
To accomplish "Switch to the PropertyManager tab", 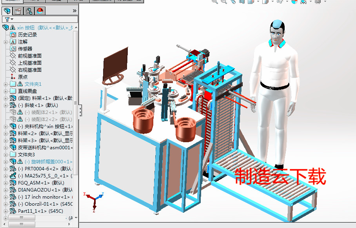I will click(x=18, y=11).
